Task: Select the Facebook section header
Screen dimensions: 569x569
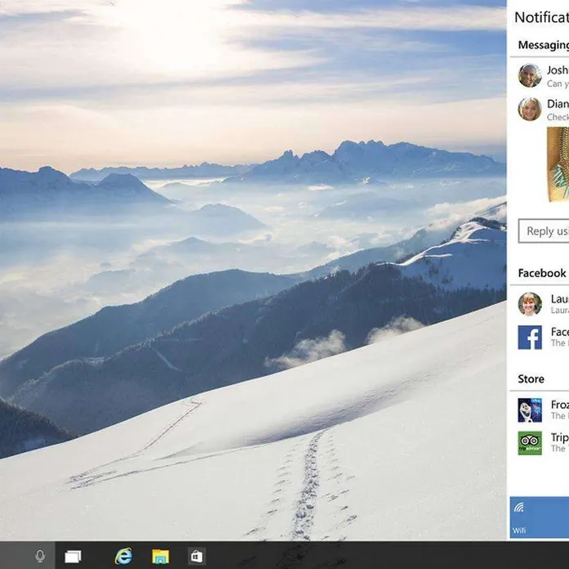Action: click(x=542, y=273)
